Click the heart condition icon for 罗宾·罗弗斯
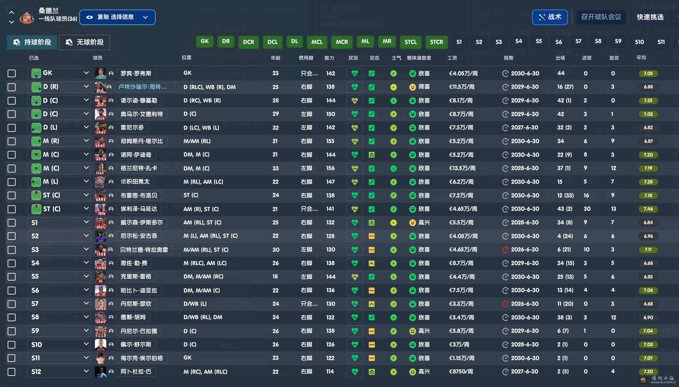Screen dimensions: 679x387 (355, 73)
